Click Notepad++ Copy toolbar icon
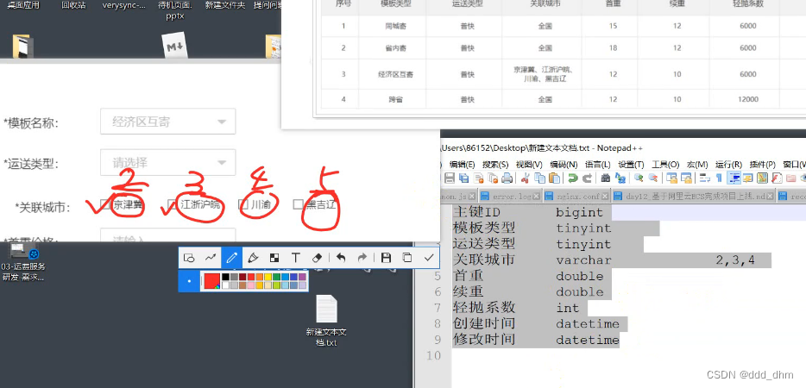The height and width of the screenshot is (388, 806). click(x=539, y=178)
